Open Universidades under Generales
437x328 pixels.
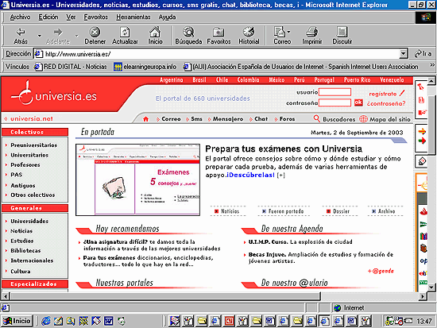click(x=29, y=222)
